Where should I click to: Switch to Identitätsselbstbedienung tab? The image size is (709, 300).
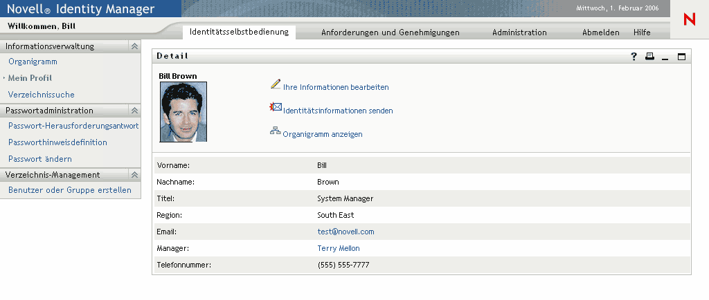(239, 32)
